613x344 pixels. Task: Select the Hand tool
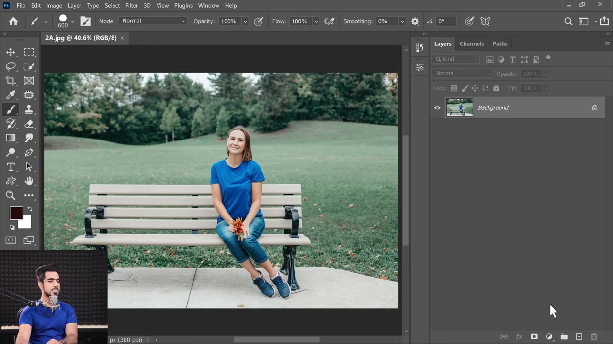[x=29, y=181]
